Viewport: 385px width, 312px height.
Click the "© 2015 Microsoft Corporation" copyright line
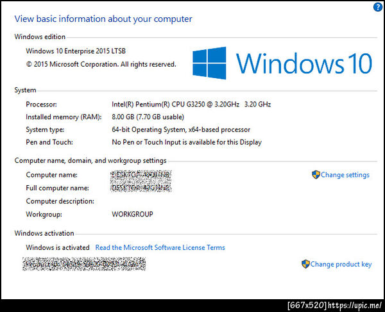101,64
